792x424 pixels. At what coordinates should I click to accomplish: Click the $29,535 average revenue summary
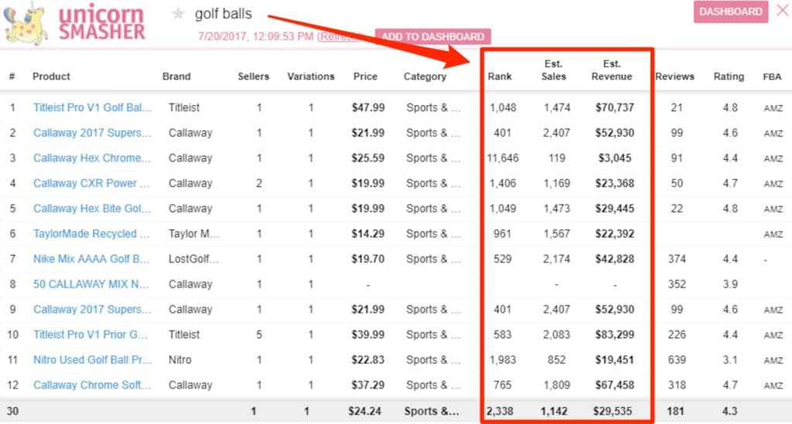(x=613, y=411)
